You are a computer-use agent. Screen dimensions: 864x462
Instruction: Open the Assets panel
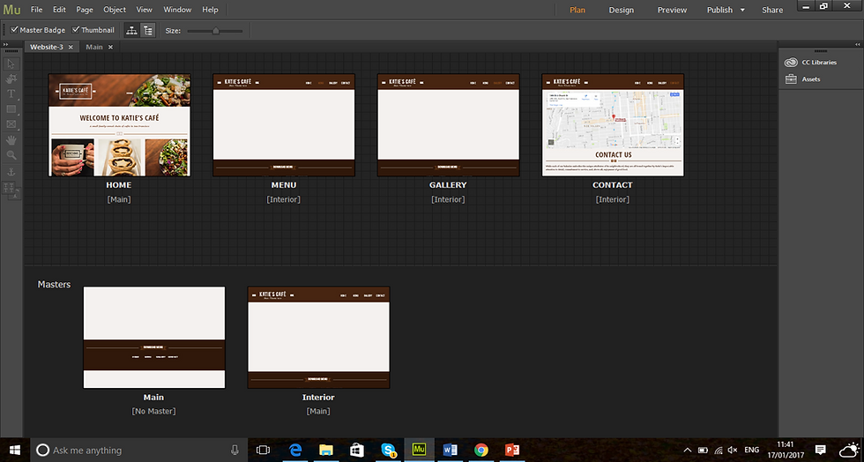[803, 78]
